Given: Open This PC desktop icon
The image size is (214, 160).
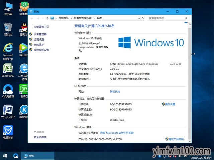Looking at the screenshot, I should [8, 8].
